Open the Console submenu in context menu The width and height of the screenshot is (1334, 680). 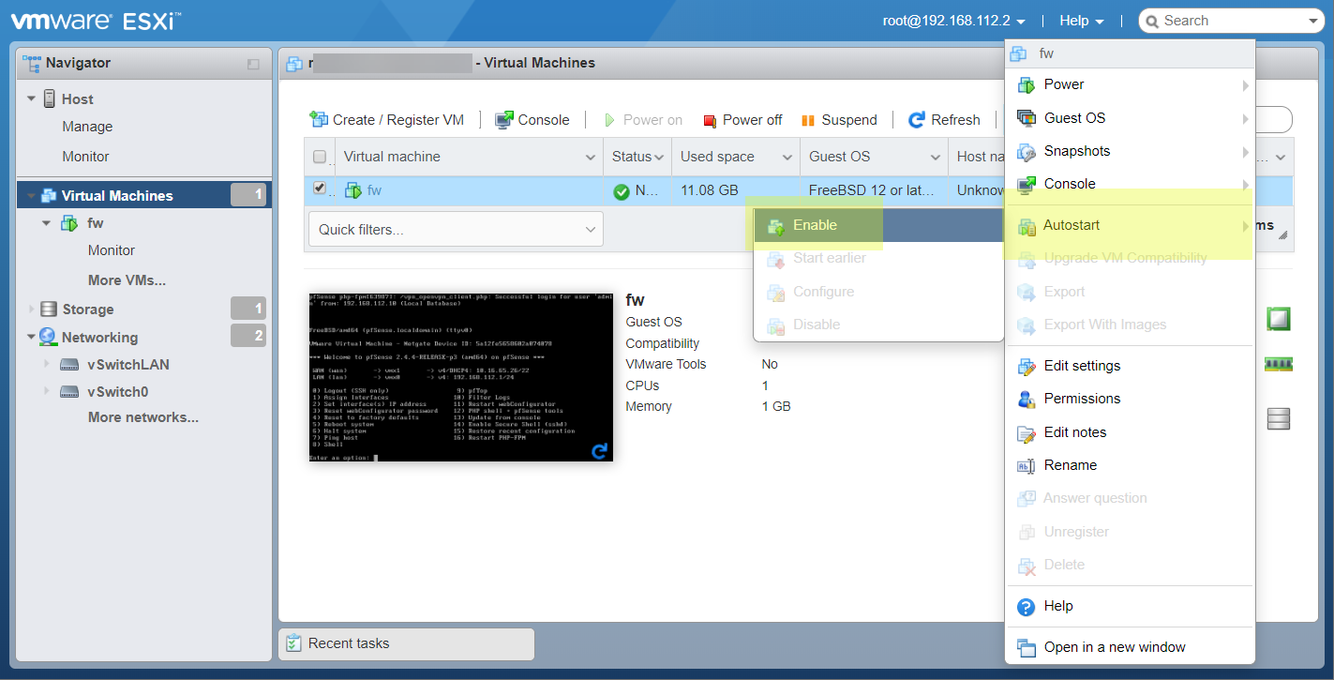tap(1130, 184)
